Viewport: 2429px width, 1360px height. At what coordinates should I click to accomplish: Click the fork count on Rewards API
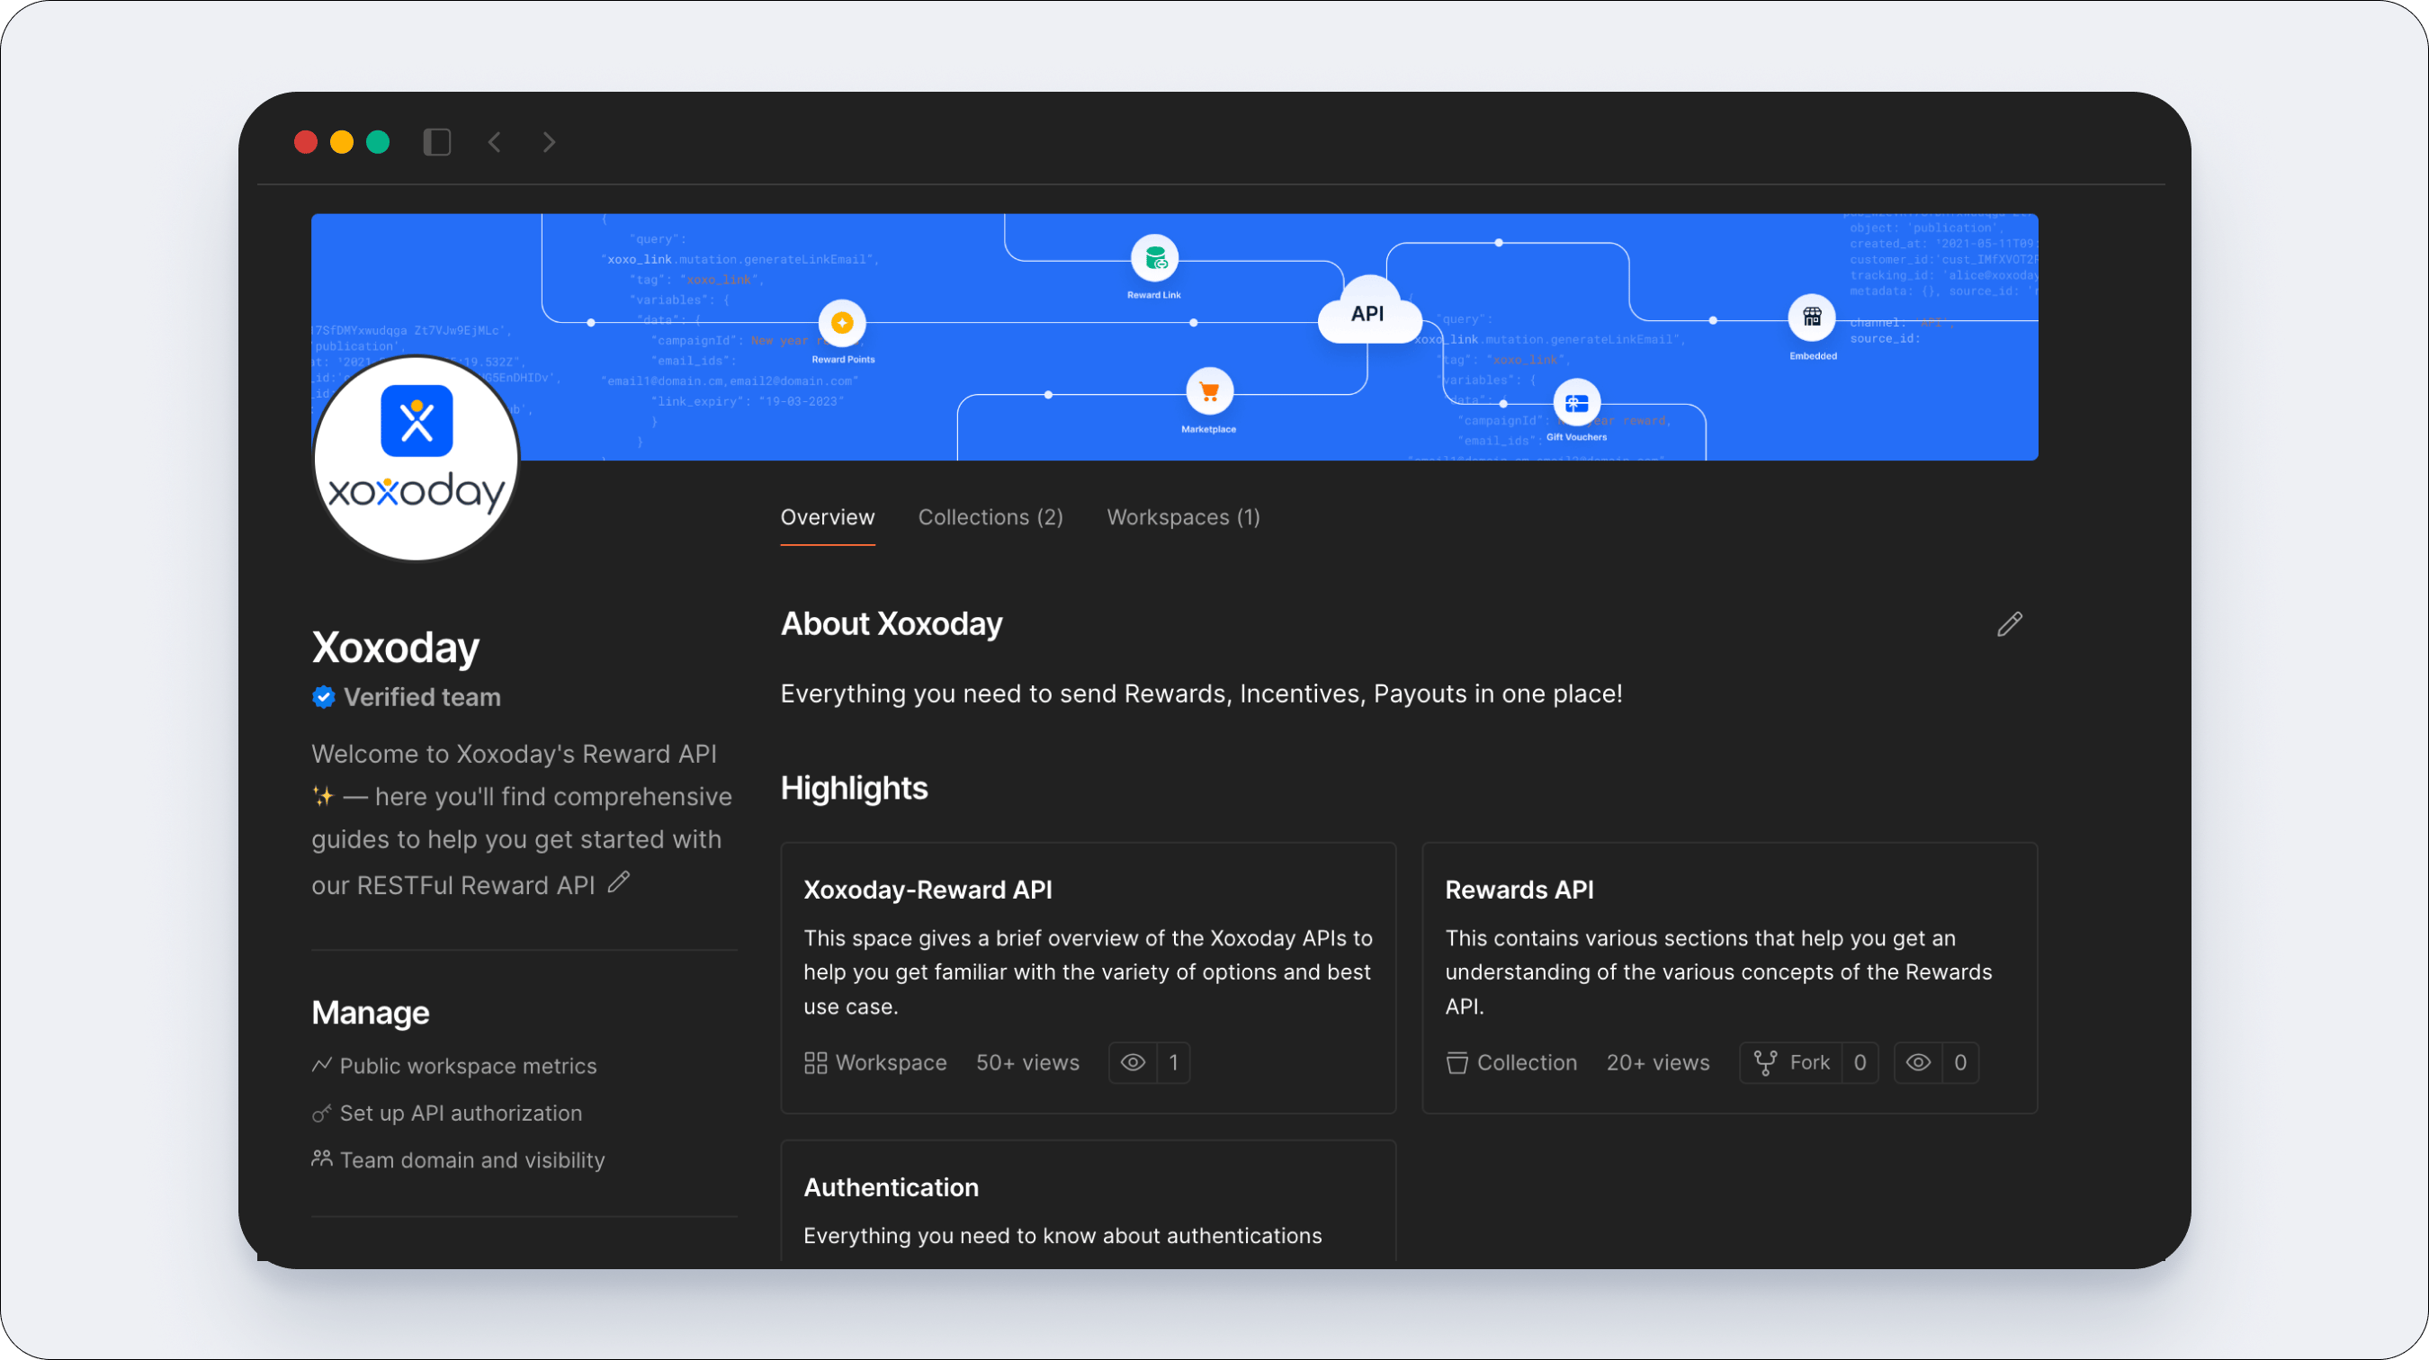[x=1860, y=1063]
